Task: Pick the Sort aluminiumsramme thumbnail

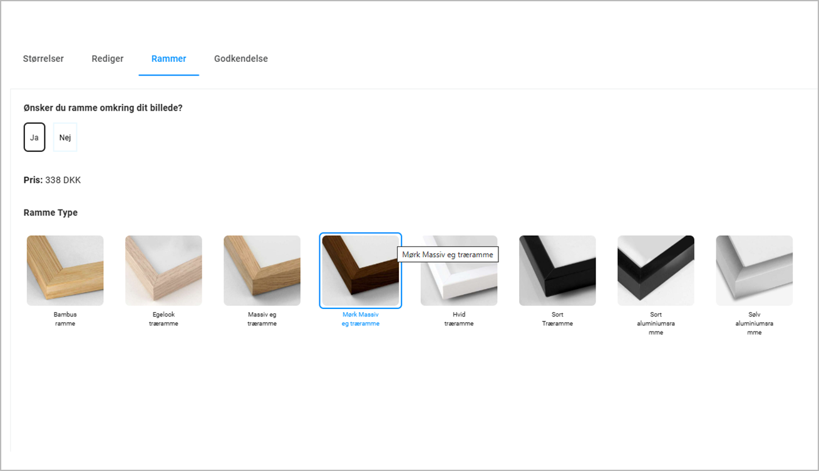Action: (656, 270)
